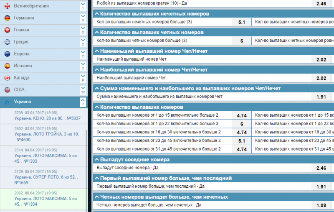Bet 6 on номеров от 1 до 22 больше 3

242,124
